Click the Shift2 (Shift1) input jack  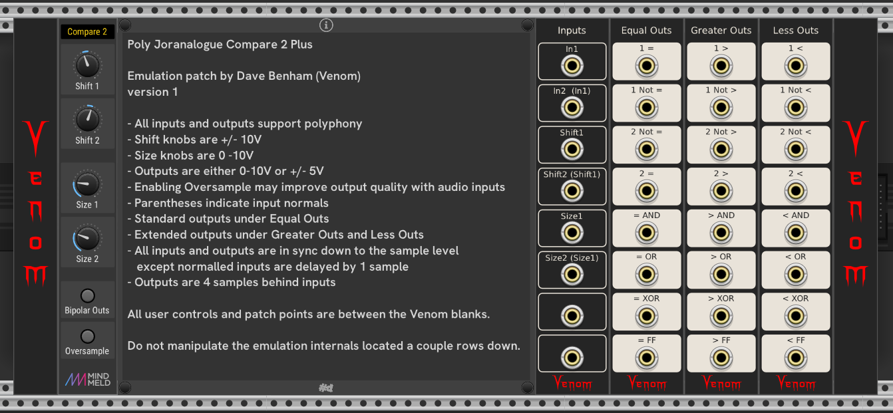click(572, 192)
